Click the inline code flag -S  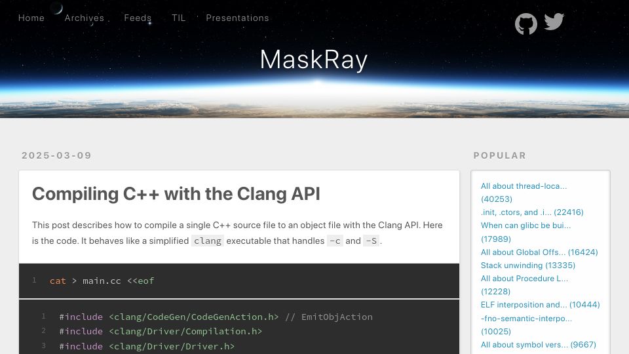point(371,241)
